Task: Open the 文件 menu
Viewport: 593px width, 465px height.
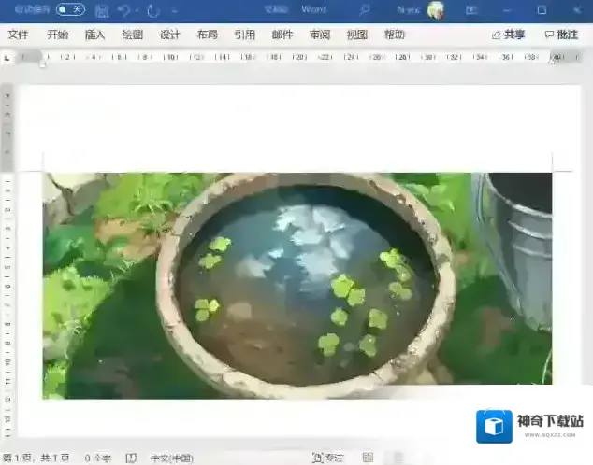Action: (x=18, y=35)
